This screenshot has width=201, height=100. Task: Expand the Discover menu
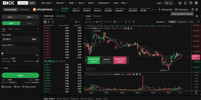(61, 3)
